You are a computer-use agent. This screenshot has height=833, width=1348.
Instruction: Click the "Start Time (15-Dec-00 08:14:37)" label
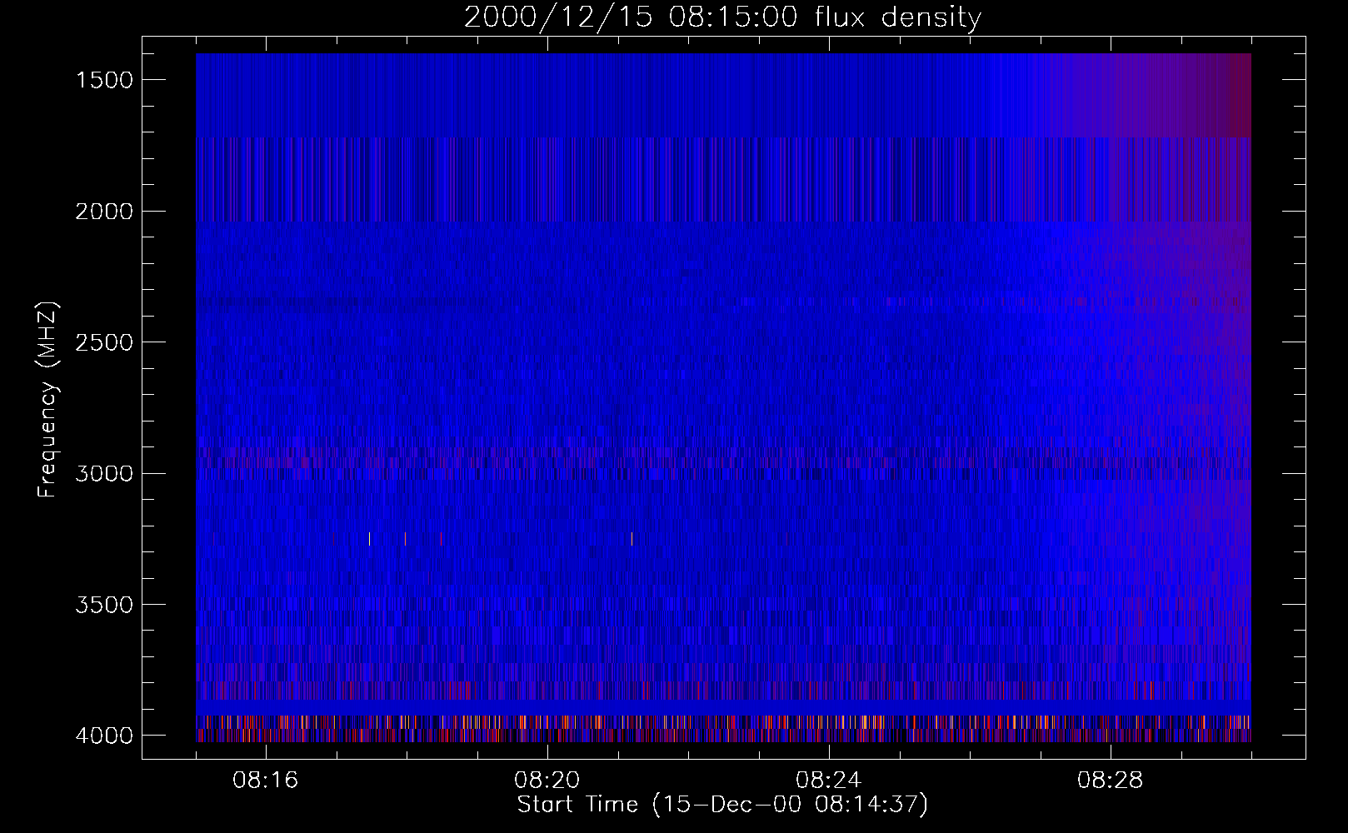click(x=722, y=805)
